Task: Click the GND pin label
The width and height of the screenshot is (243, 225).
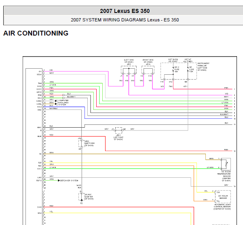Action: [39, 110]
